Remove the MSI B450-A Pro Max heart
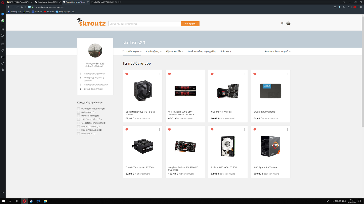364x204 pixels. point(212,74)
